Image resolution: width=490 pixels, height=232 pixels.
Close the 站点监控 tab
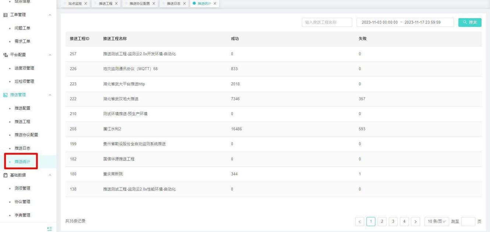(x=85, y=3)
